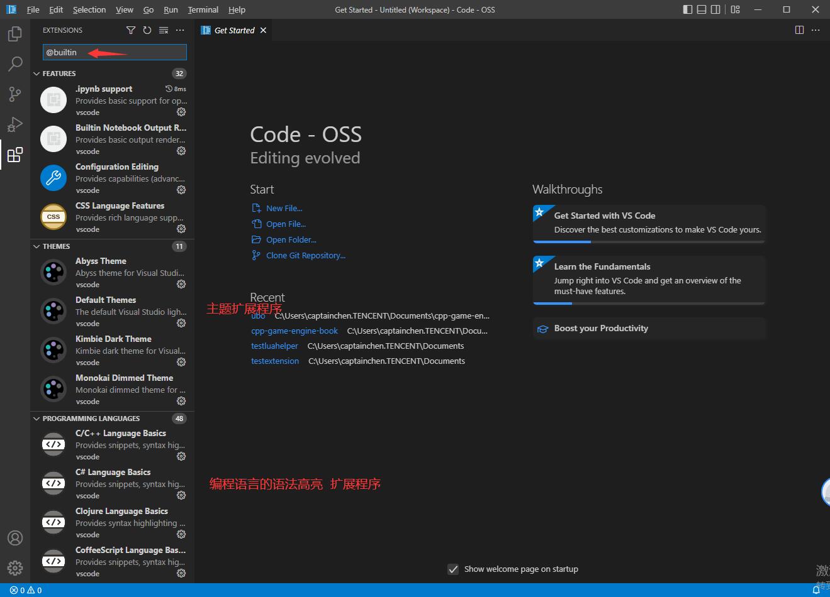The width and height of the screenshot is (830, 597).
Task: Open the File menu
Action: pyautogui.click(x=33, y=9)
